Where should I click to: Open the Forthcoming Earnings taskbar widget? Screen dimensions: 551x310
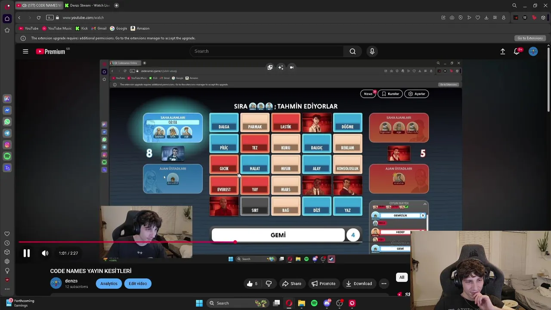tap(20, 303)
